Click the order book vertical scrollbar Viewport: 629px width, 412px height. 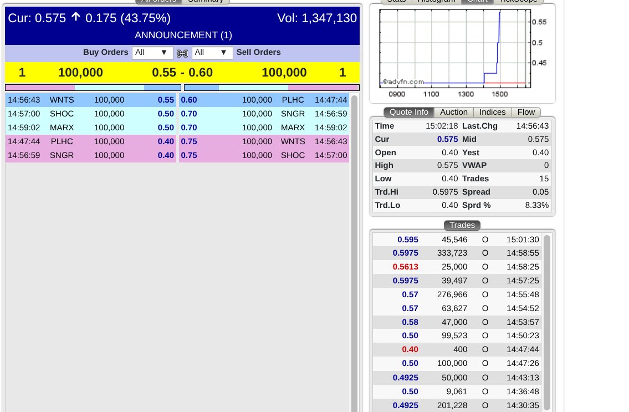click(354, 253)
